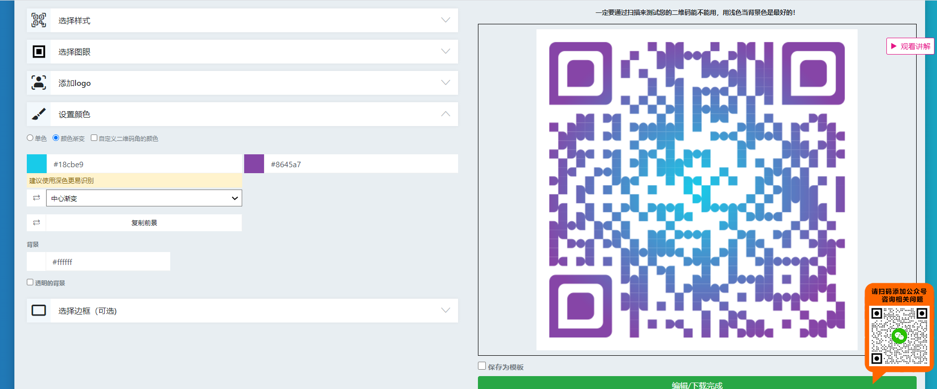The image size is (937, 389).
Task: Click the 复制前景 button
Action: pos(144,223)
